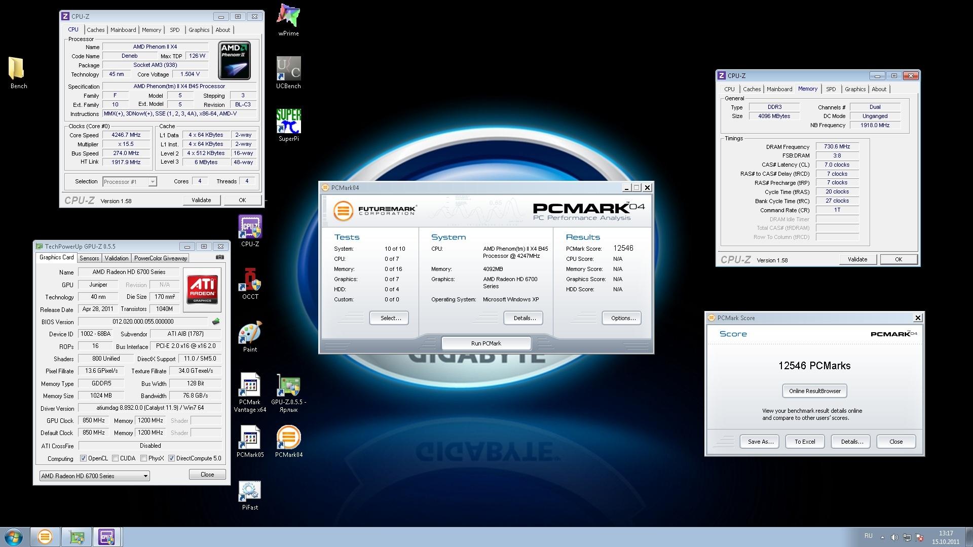
Task: Click the Details... button in PCMark04 System
Action: tap(523, 318)
